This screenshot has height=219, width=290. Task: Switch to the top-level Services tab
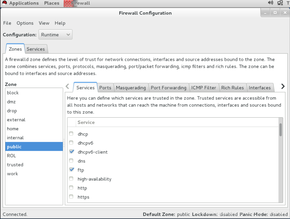point(36,49)
